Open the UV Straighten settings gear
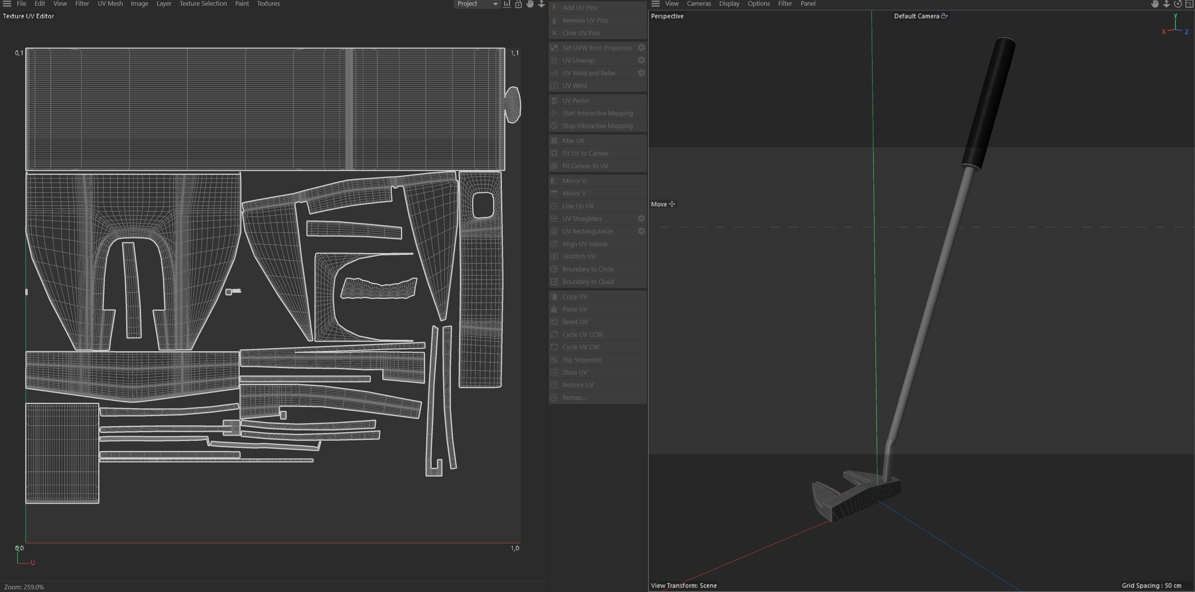 tap(641, 219)
